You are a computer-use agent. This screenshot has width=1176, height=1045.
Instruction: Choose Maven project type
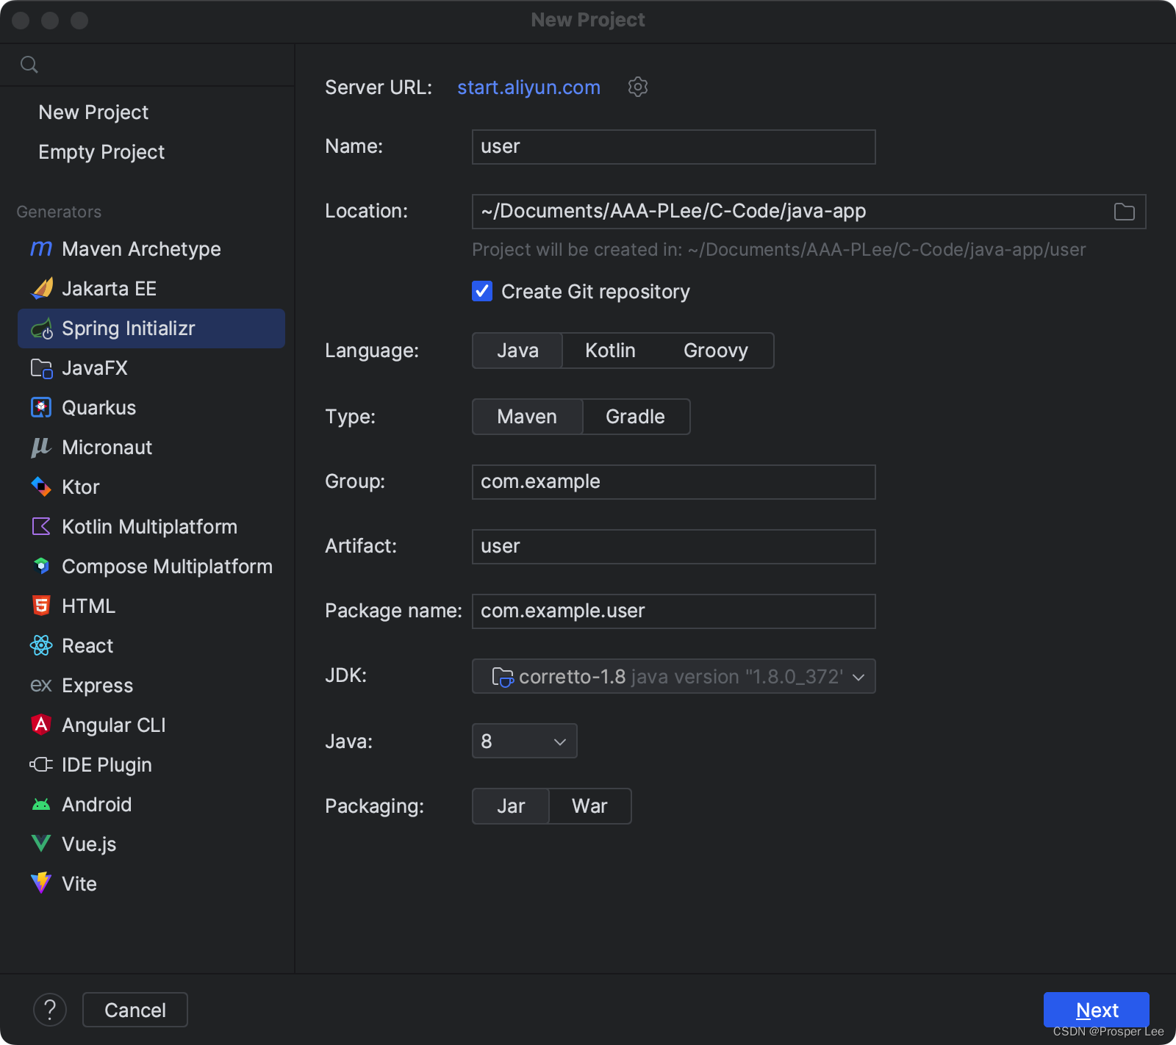tap(527, 417)
